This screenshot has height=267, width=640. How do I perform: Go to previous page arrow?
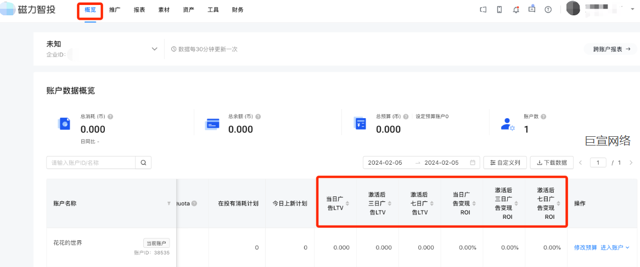click(580, 163)
